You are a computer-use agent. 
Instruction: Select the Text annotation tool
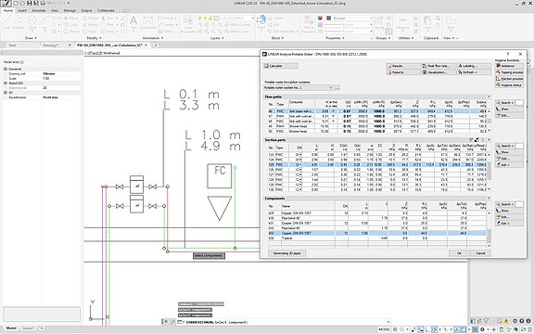coord(133,22)
